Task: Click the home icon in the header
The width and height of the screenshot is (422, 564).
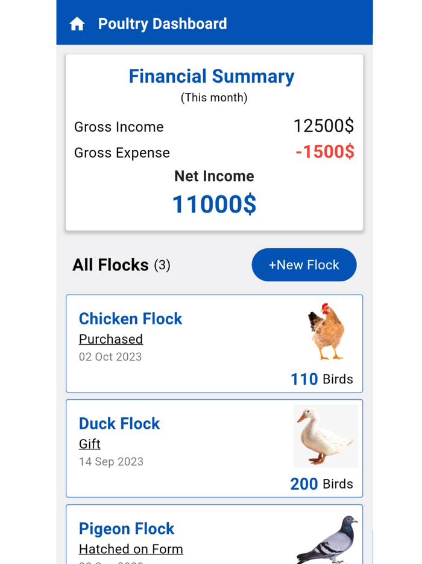Action: (x=77, y=23)
